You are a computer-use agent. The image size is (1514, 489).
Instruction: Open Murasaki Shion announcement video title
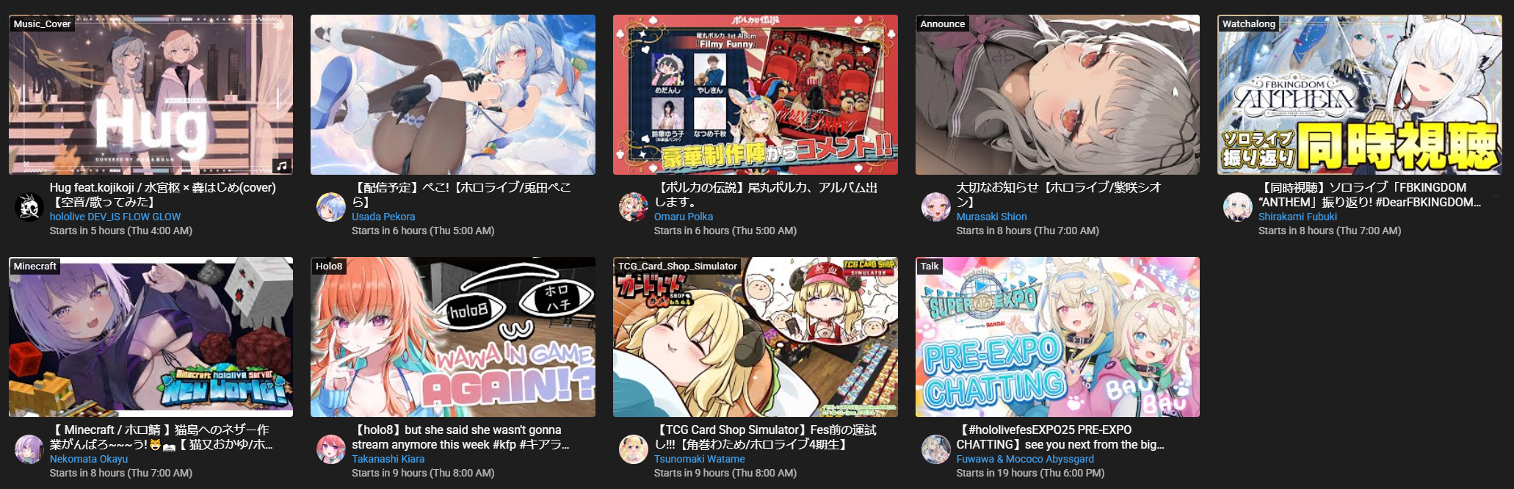(x=1059, y=195)
